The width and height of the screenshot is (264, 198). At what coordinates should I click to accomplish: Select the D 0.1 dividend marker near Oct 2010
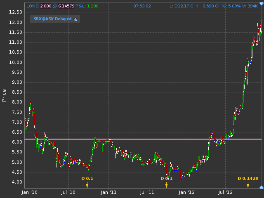point(87,182)
